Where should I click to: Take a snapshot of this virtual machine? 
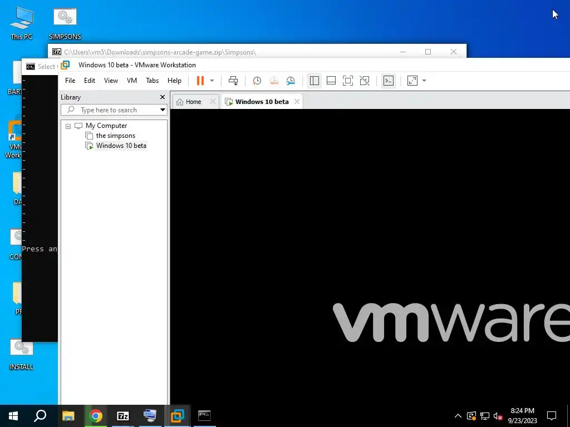[x=257, y=81]
